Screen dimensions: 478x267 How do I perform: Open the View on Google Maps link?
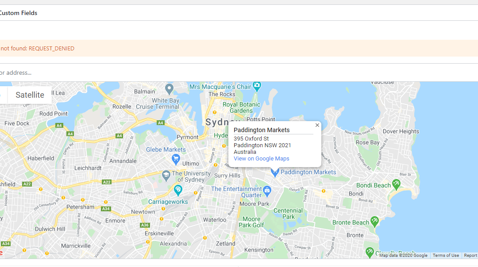tap(261, 159)
